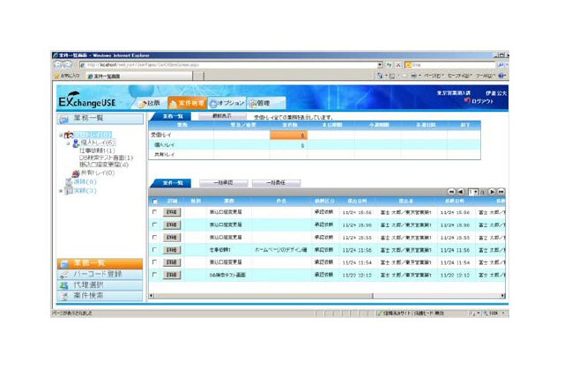The image size is (564, 375).
Task: Click the orange 受信トレイ case count cell
Action: [x=288, y=135]
